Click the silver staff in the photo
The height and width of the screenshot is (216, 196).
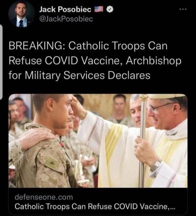[x=143, y=140]
